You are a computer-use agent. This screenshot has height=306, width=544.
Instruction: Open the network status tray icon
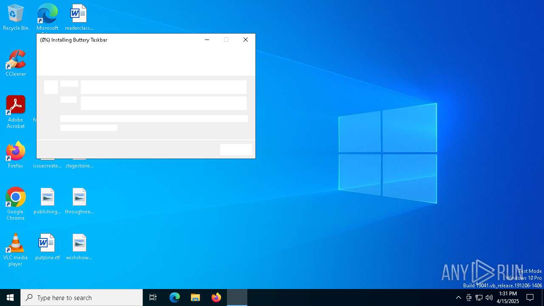[479, 297]
